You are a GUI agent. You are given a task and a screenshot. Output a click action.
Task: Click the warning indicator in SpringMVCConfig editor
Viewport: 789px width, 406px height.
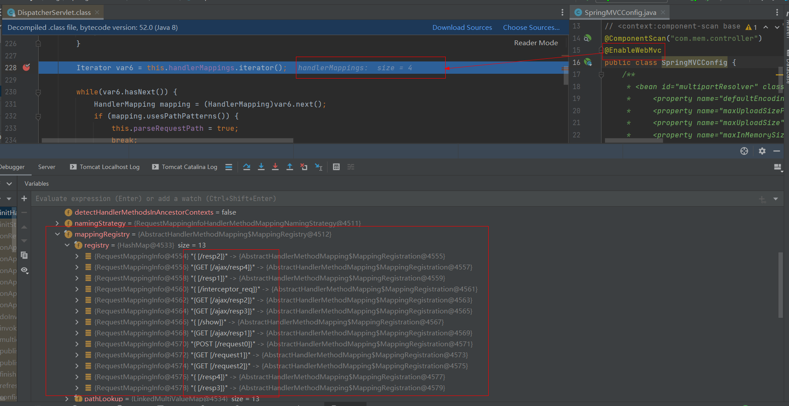751,27
